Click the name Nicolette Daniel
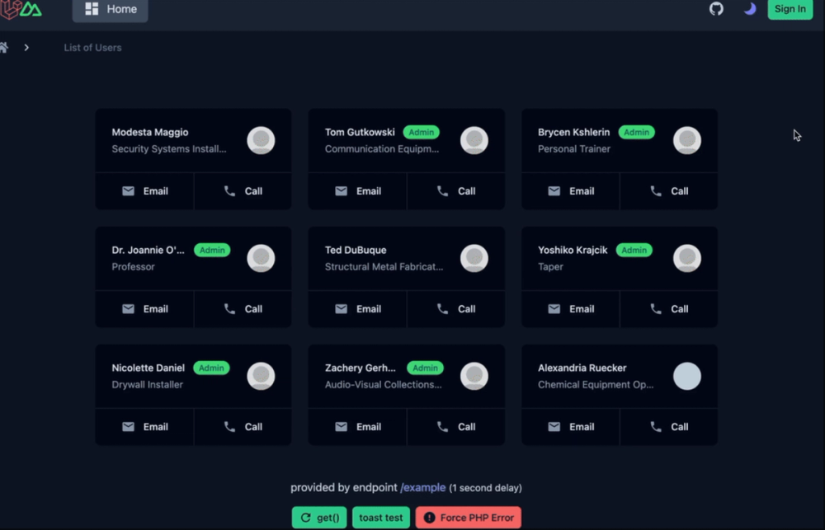The width and height of the screenshot is (825, 530). tap(148, 368)
